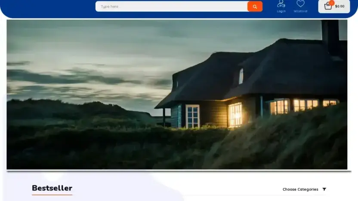Click the Login label
The height and width of the screenshot is (201, 358).
tap(281, 11)
